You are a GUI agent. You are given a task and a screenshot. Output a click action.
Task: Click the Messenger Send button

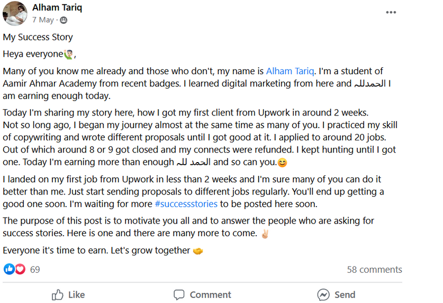[336, 295]
